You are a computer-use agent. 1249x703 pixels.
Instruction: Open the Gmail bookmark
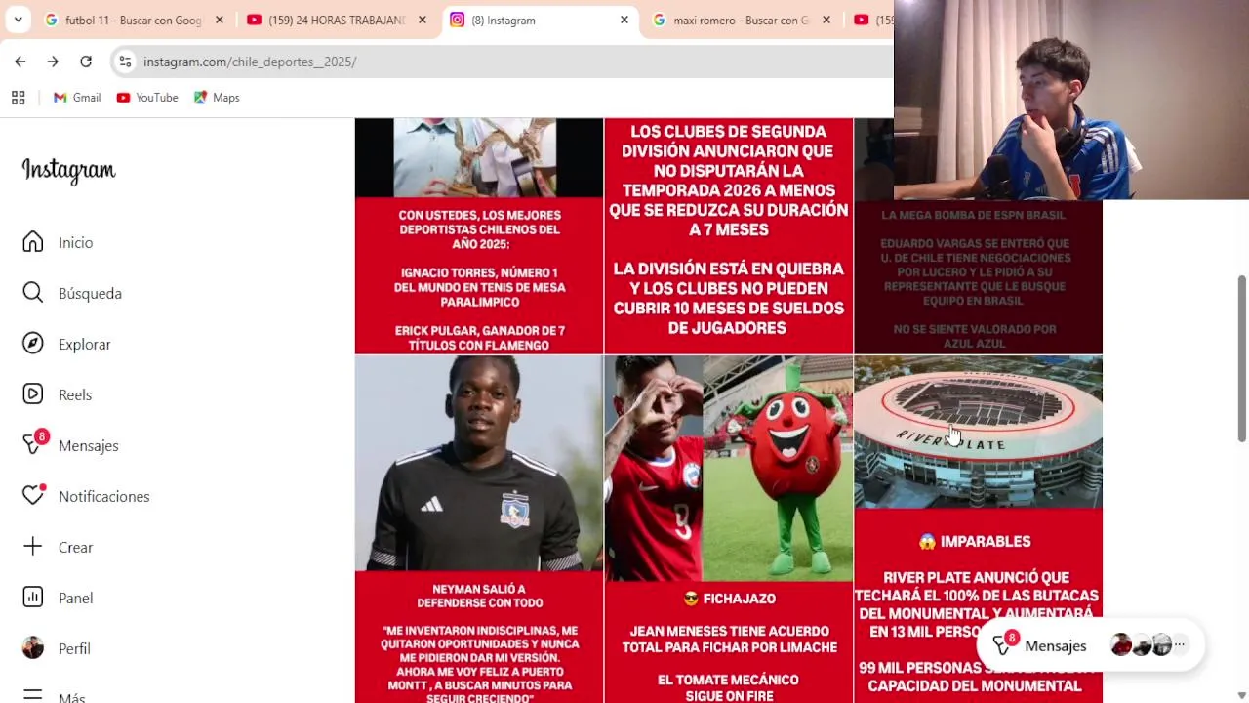[77, 98]
